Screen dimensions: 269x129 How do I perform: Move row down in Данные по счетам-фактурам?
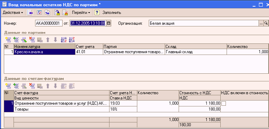(x=55, y=86)
